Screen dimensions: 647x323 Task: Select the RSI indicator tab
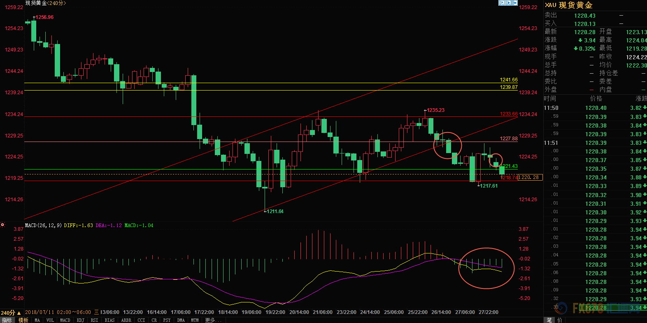coord(95,320)
